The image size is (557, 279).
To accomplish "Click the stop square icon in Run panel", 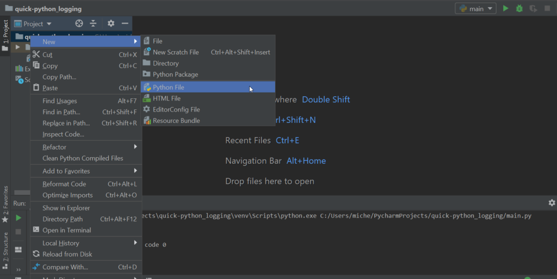I will click(18, 232).
